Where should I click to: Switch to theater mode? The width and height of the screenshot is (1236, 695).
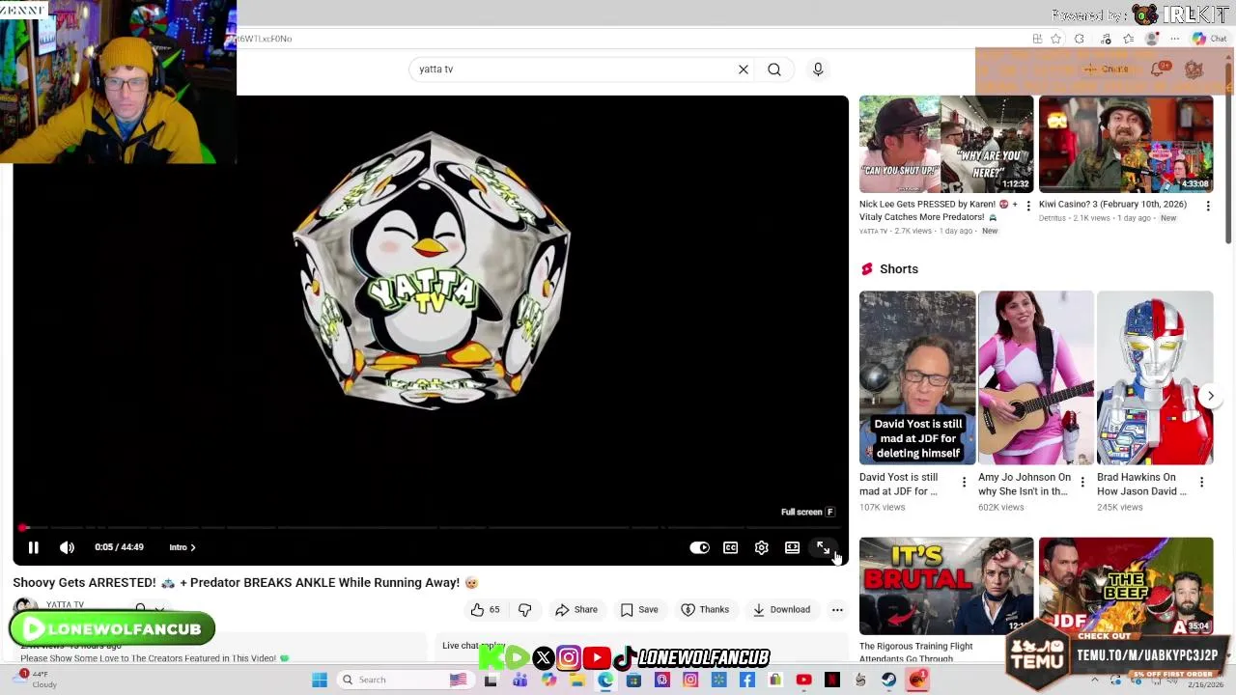coord(792,547)
